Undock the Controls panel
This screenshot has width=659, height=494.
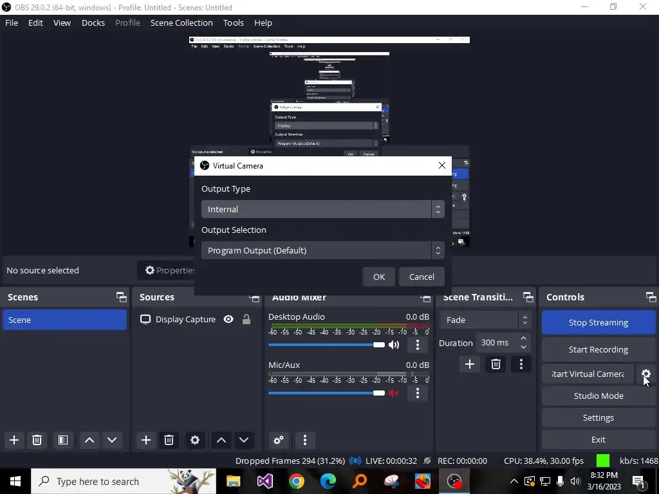tap(651, 297)
